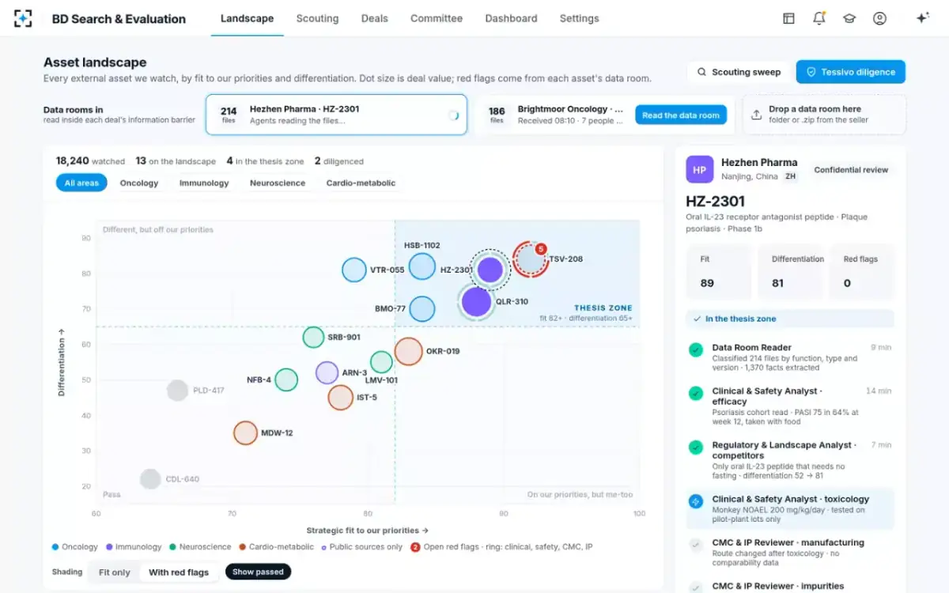
Task: Select the All areas filter
Action: 81,183
